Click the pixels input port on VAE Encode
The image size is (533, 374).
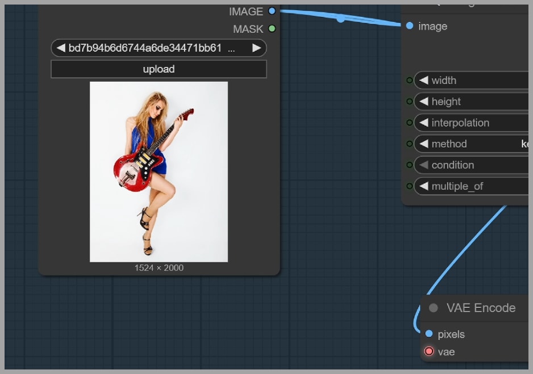coord(429,334)
